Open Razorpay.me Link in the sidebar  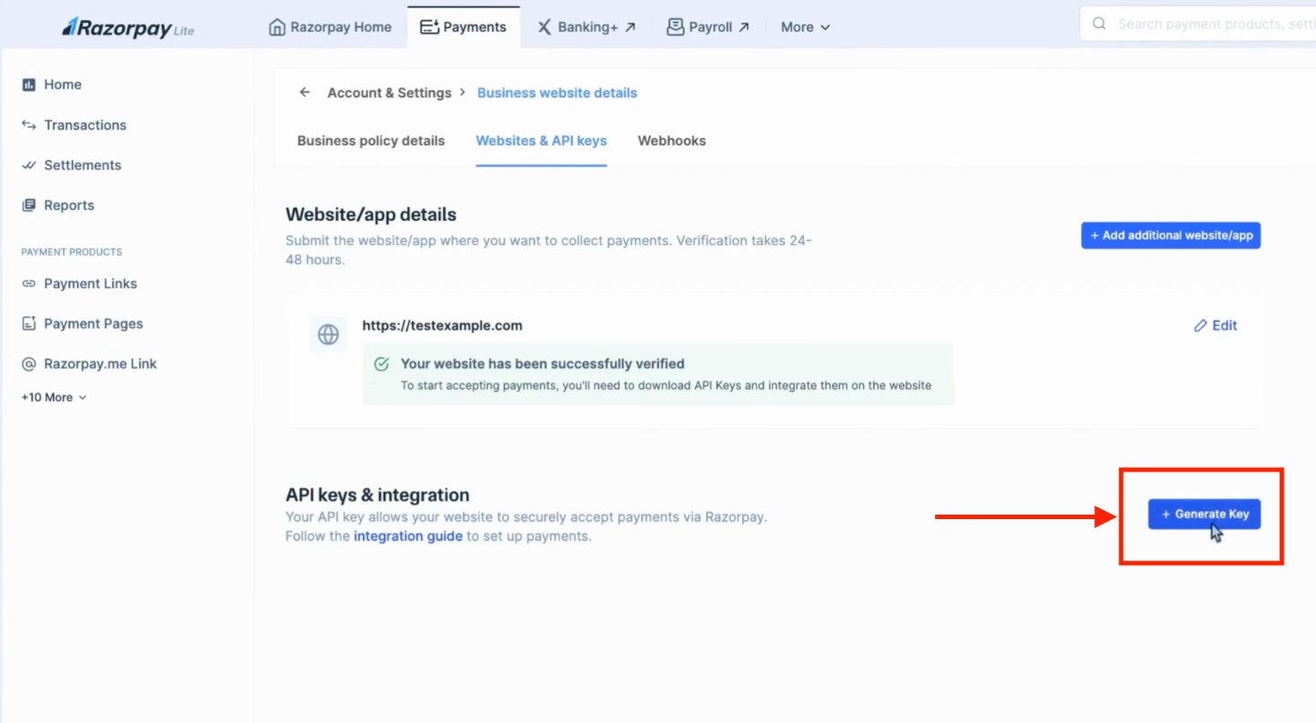tap(89, 364)
